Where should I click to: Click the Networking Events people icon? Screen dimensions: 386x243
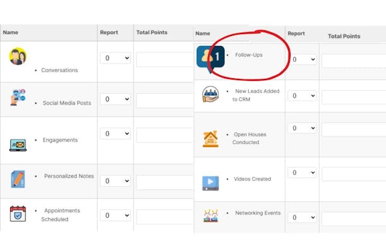[211, 215]
